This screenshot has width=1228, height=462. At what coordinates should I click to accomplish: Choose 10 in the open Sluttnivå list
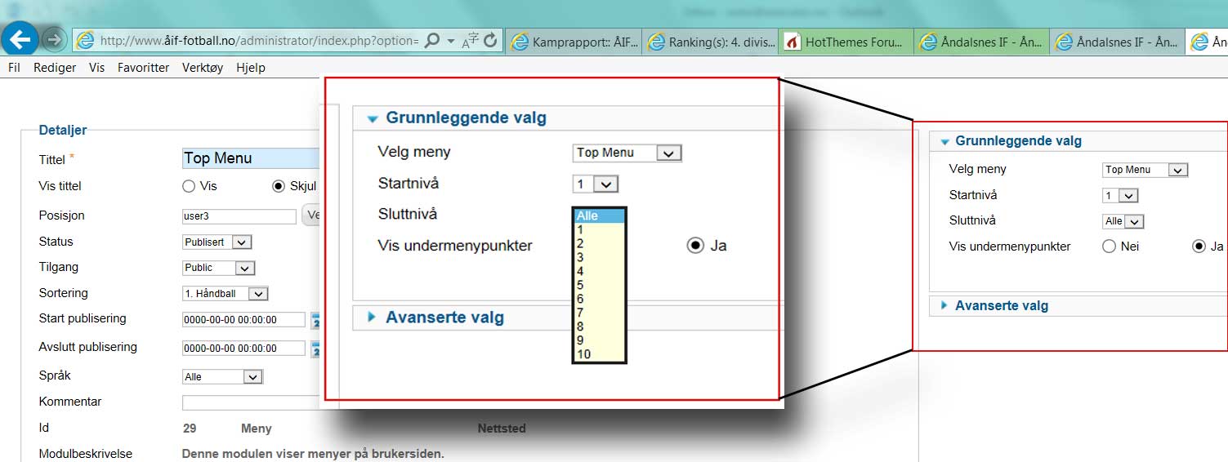(600, 354)
